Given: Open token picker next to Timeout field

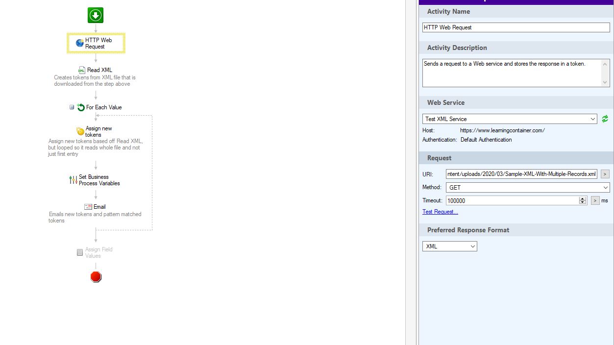Looking at the screenshot, I should 595,200.
